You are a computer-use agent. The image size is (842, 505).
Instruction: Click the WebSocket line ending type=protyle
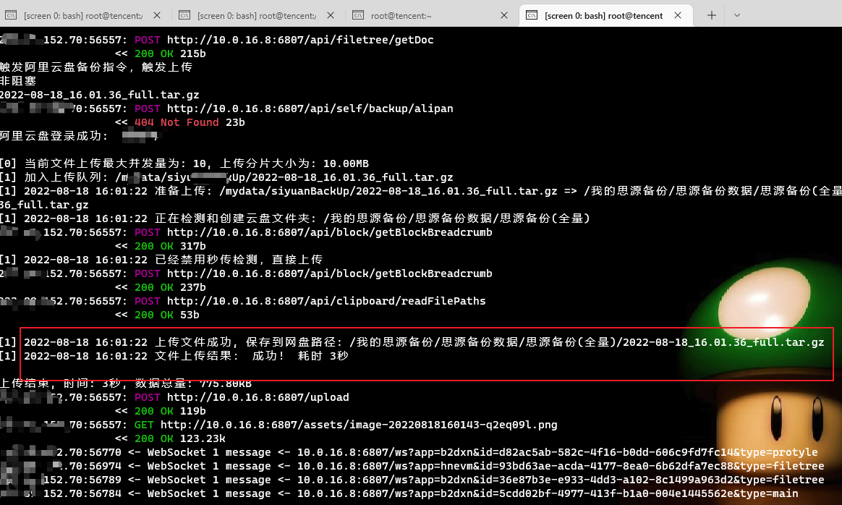[409, 452]
